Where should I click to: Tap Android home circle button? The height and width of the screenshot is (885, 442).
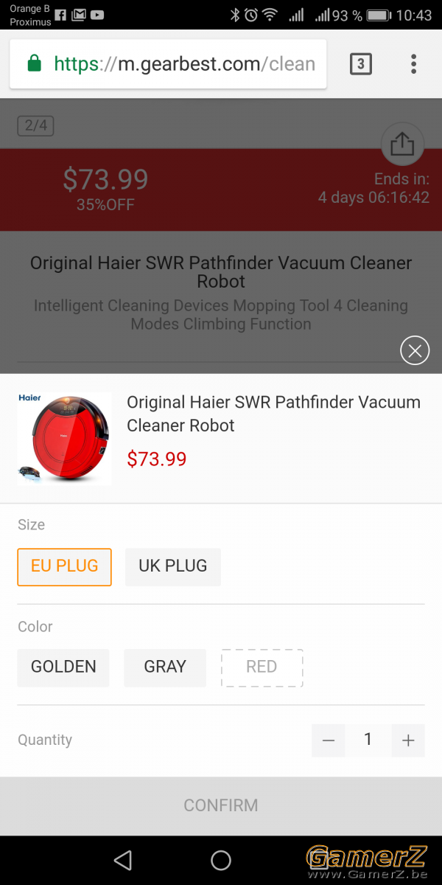point(221,860)
